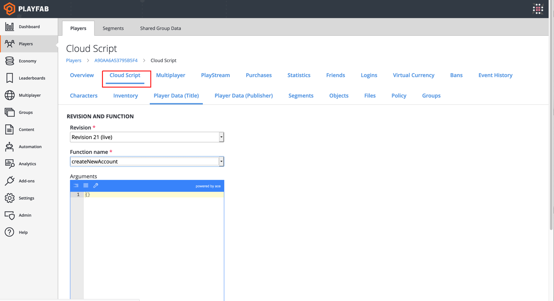Open the Function name dropdown
Image resolution: width=554 pixels, height=301 pixels.
pyautogui.click(x=147, y=162)
